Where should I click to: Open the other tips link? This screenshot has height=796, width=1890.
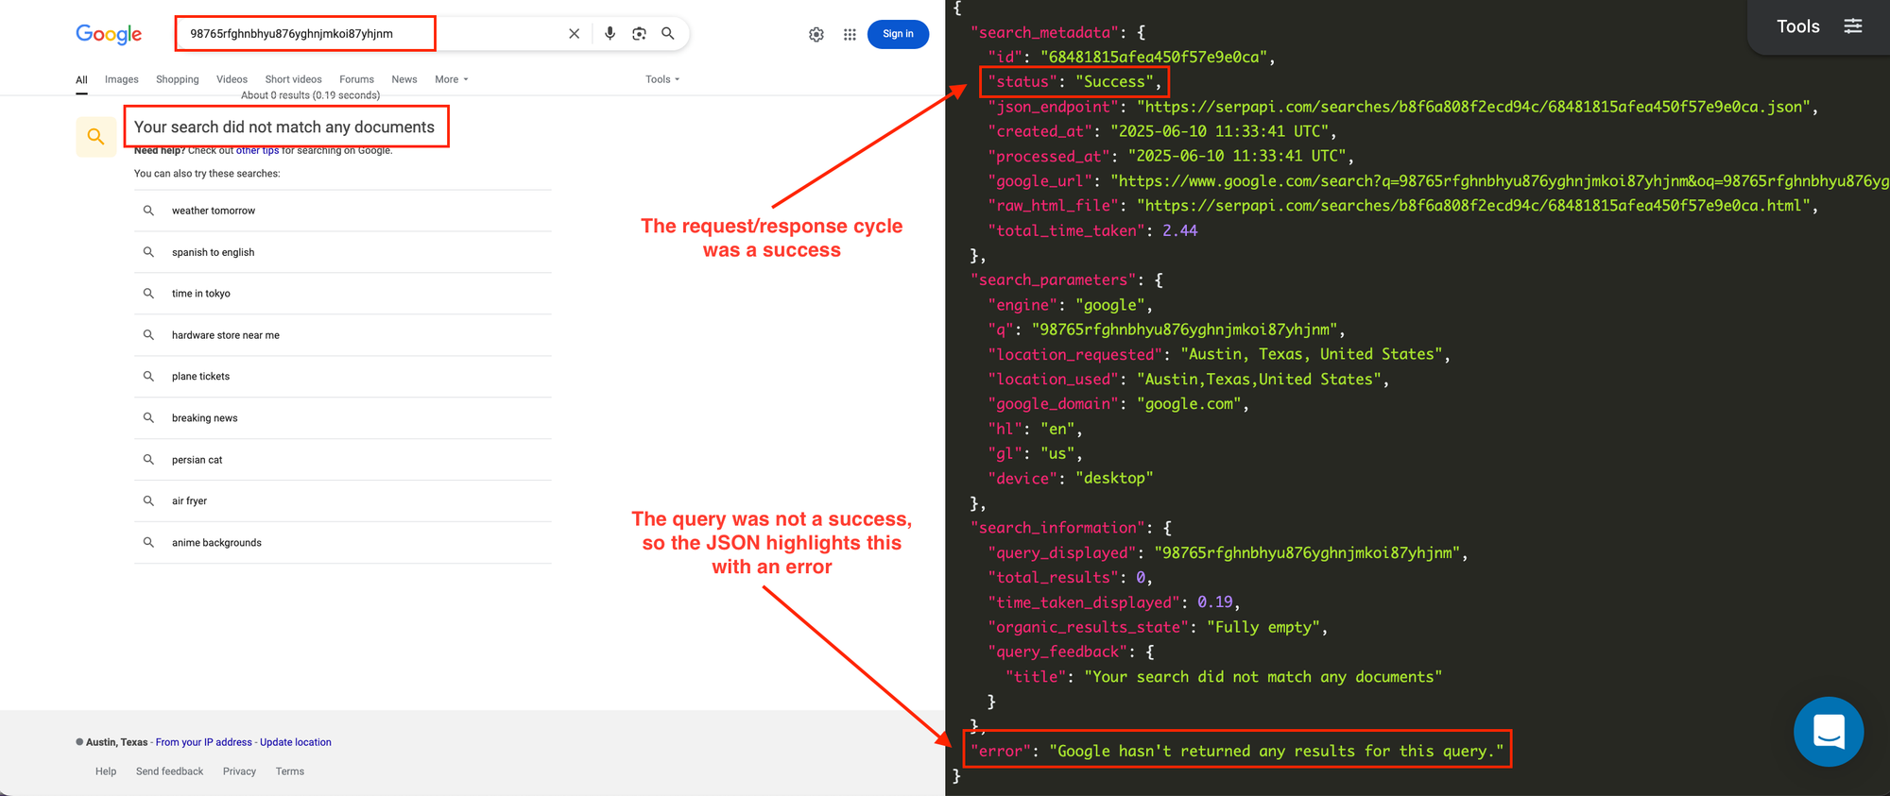(x=257, y=151)
